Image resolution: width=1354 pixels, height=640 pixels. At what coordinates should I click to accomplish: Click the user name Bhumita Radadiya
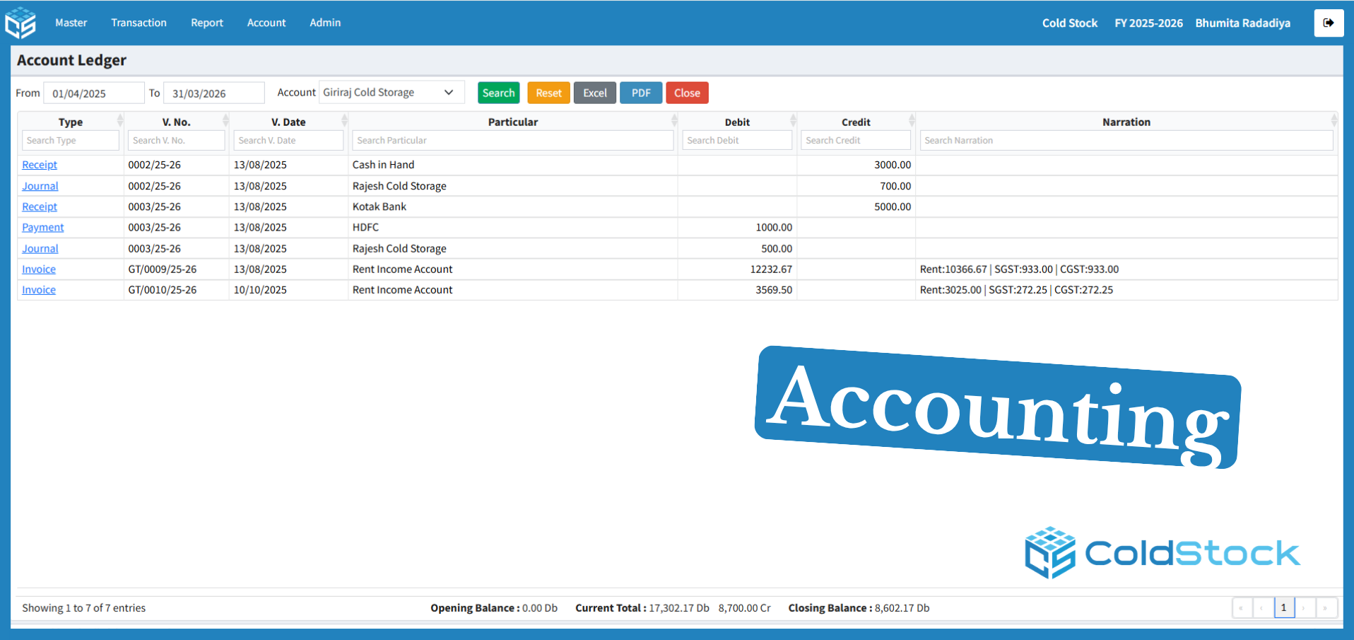click(1243, 23)
